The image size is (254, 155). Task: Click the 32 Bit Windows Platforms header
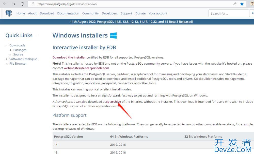(x=203, y=137)
